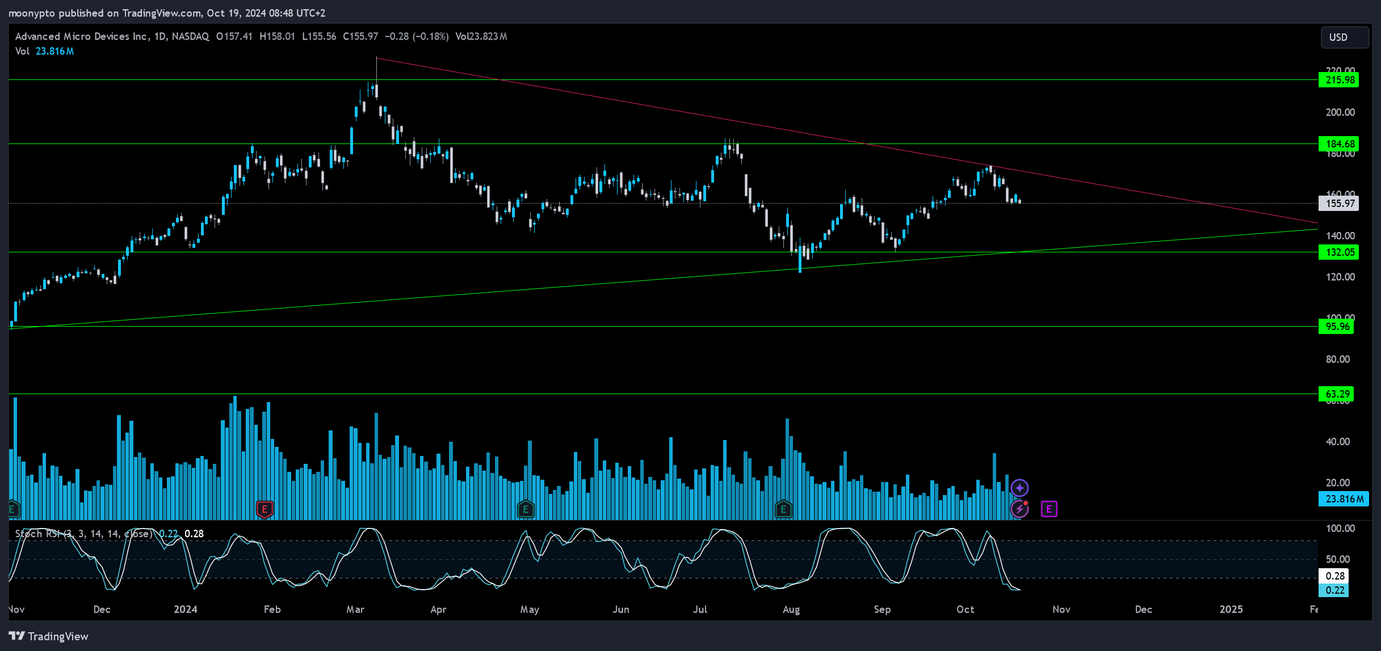Image resolution: width=1381 pixels, height=651 pixels.
Task: Click the Oct label on time axis
Action: pyautogui.click(x=966, y=610)
